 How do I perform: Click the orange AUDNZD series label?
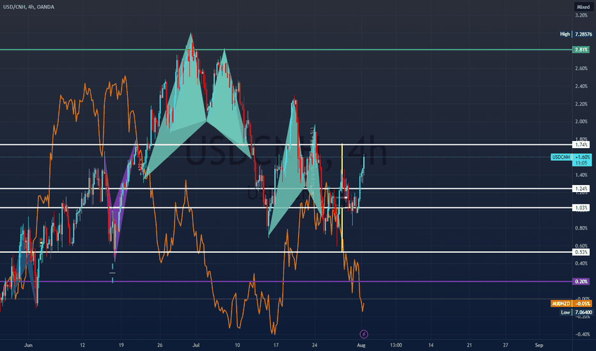[561, 304]
